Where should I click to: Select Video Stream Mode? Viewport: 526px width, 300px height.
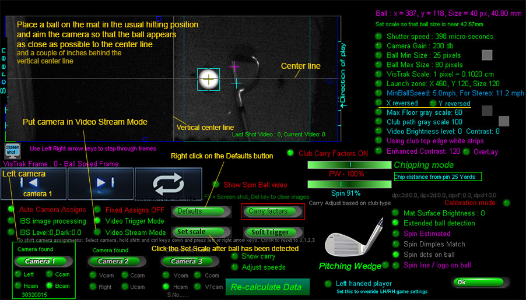(97, 232)
